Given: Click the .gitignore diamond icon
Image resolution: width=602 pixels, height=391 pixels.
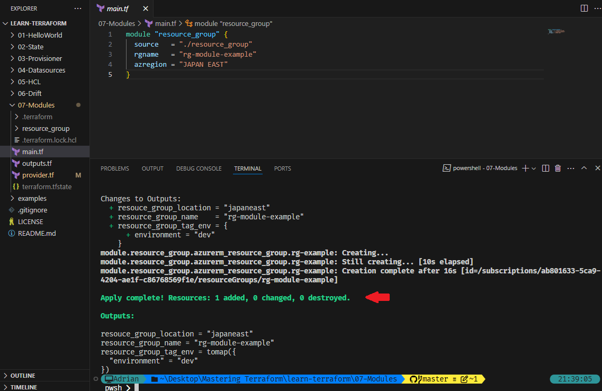Looking at the screenshot, I should pyautogui.click(x=12, y=210).
